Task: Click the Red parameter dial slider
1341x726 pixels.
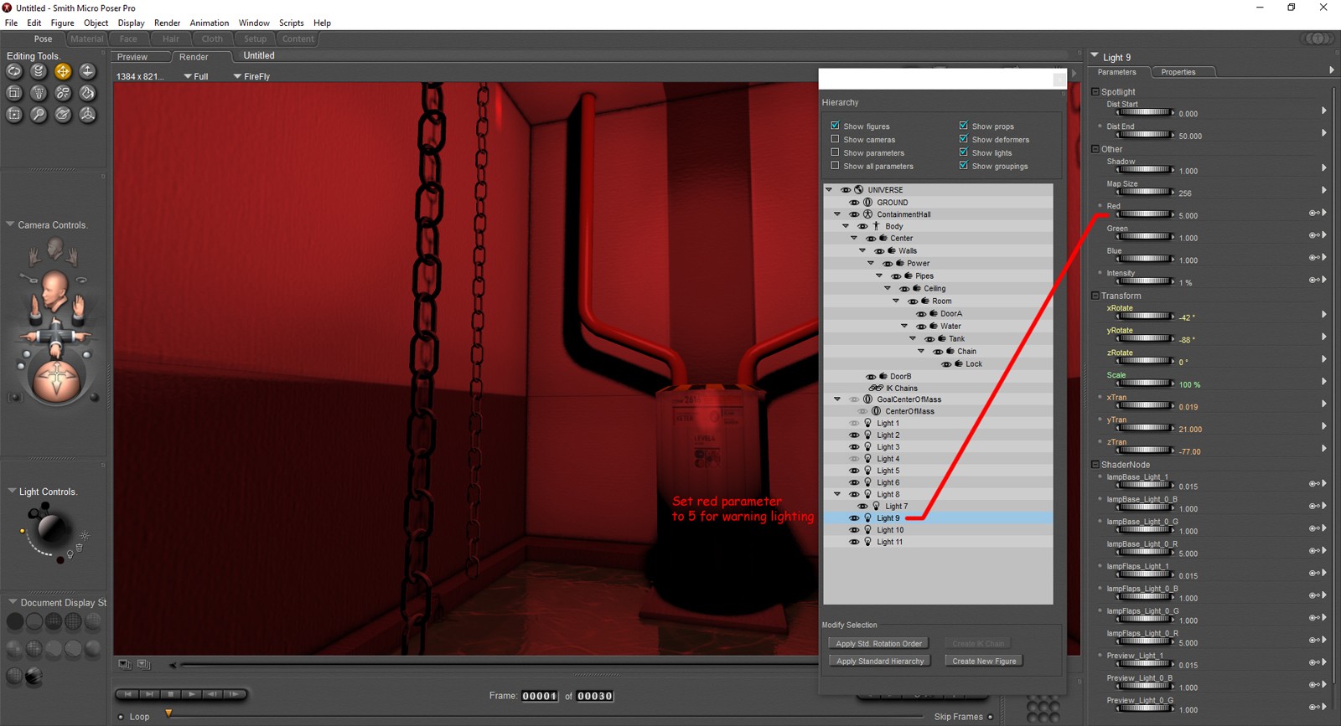Action: point(1144,214)
